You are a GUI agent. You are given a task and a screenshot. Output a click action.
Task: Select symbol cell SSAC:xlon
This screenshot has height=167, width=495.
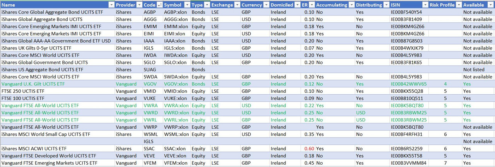(x=177, y=148)
